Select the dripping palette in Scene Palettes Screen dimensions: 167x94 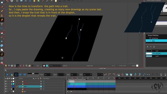tap(155, 38)
